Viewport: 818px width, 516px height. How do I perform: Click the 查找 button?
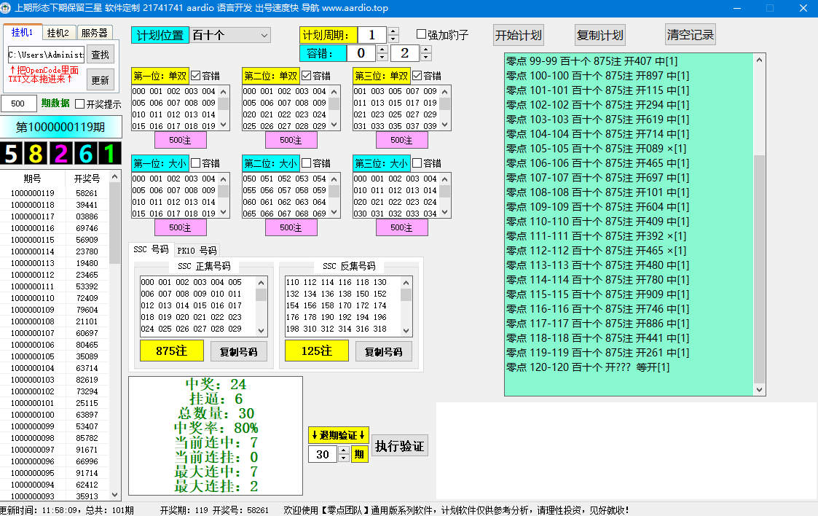click(101, 55)
